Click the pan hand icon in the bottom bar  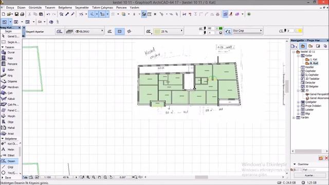click(x=99, y=177)
